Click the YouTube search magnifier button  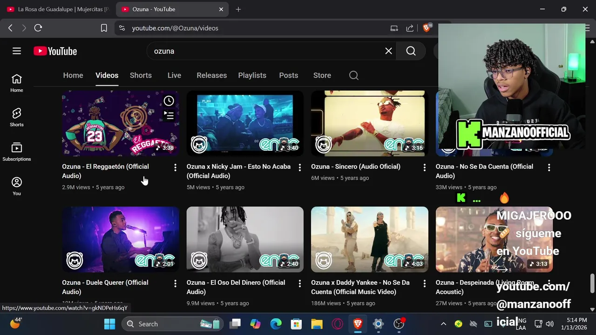[411, 51]
